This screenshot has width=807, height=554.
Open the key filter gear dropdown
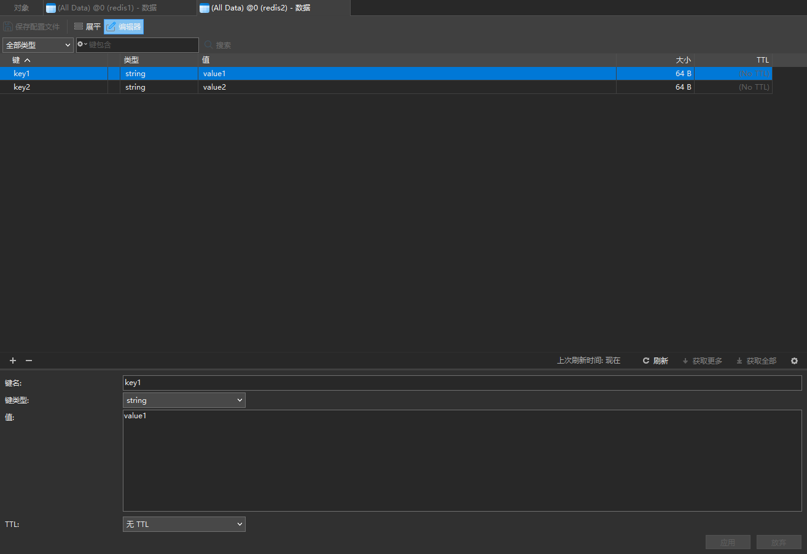click(82, 45)
